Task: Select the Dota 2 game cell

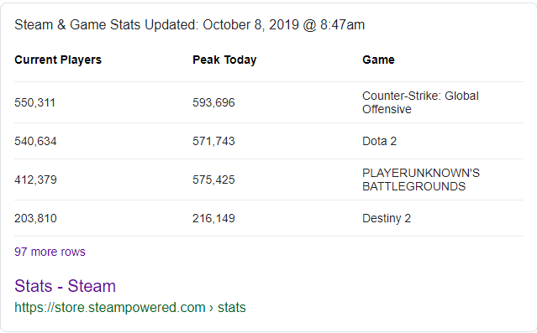Action: (380, 141)
